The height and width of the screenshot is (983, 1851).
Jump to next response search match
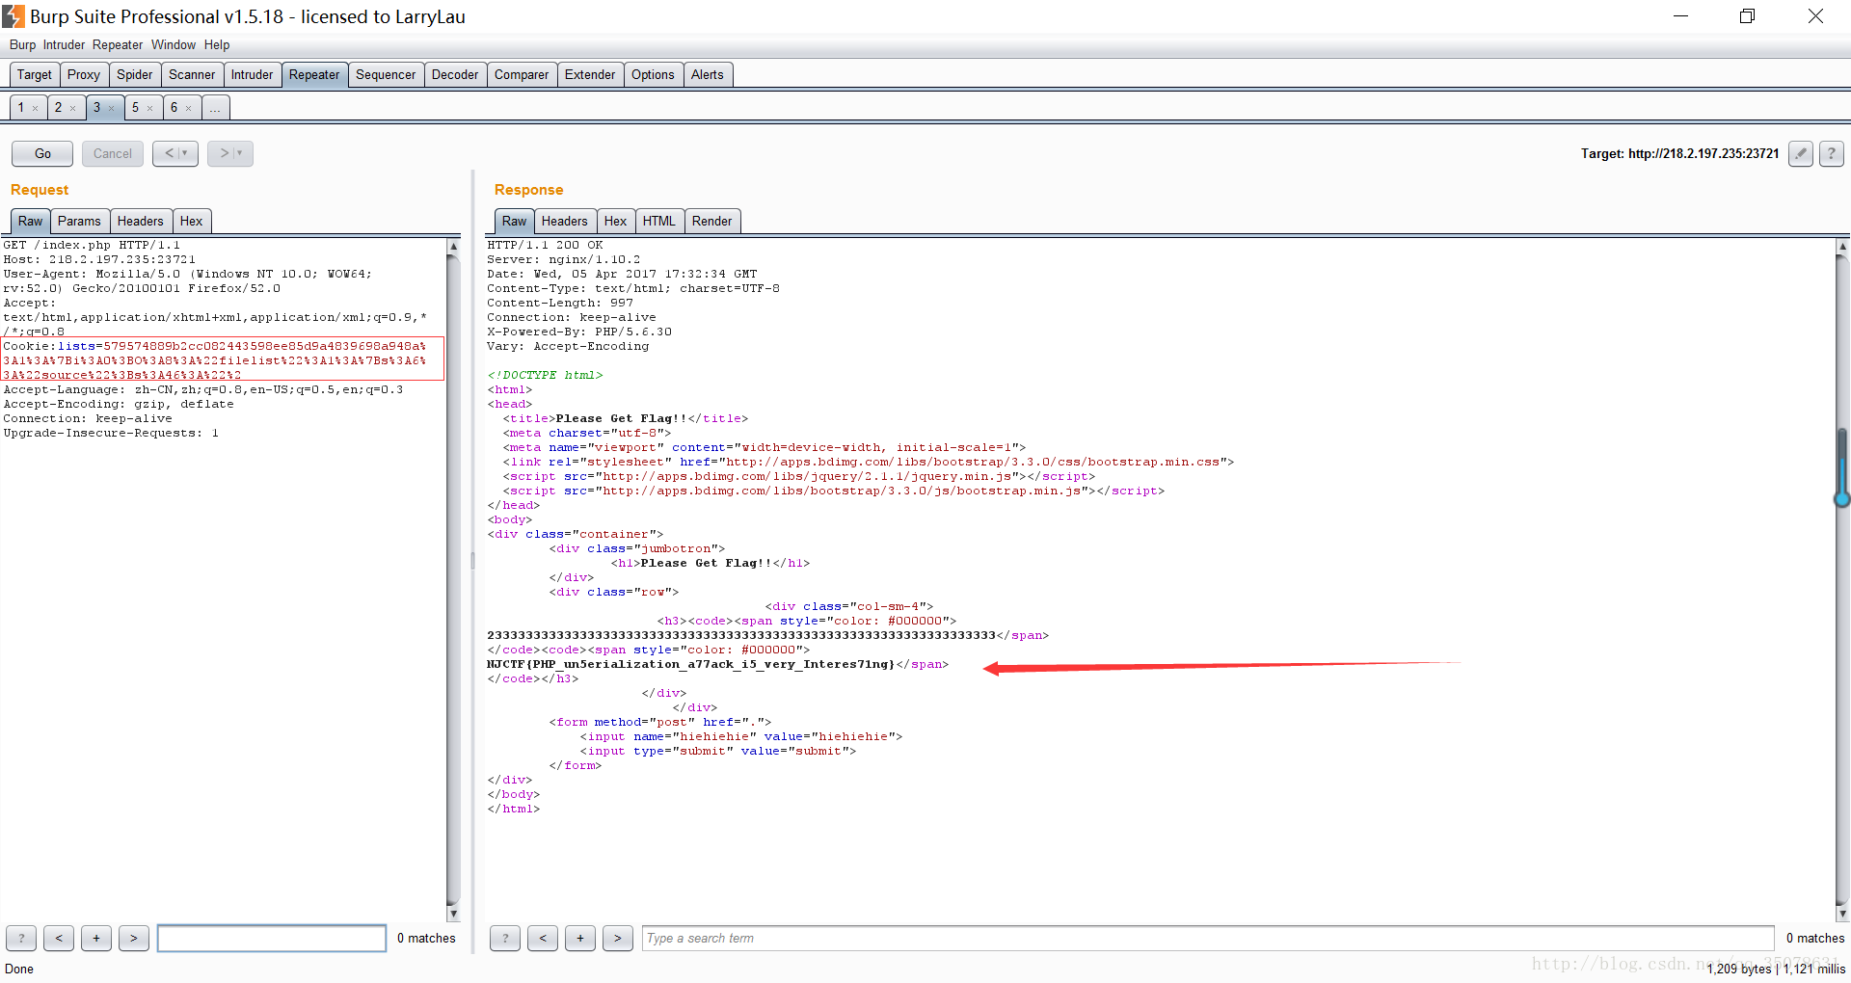pyautogui.click(x=618, y=938)
